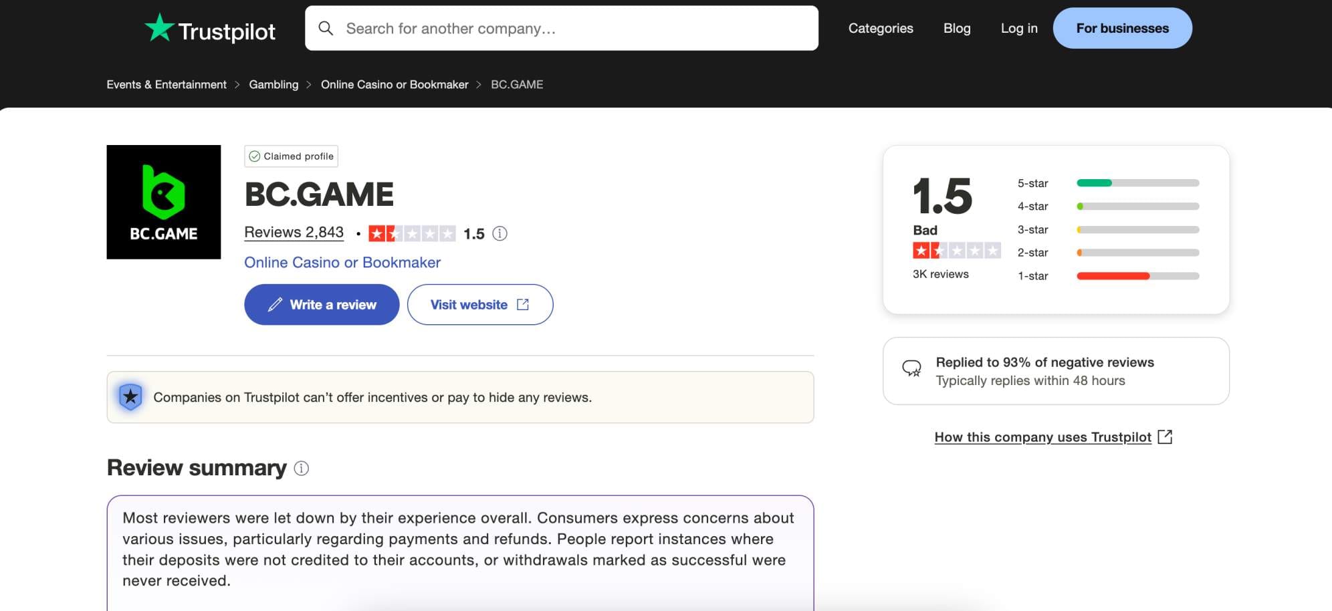Open Online Casino or Bookmaker category link
Image resolution: width=1332 pixels, height=611 pixels.
(x=342, y=262)
